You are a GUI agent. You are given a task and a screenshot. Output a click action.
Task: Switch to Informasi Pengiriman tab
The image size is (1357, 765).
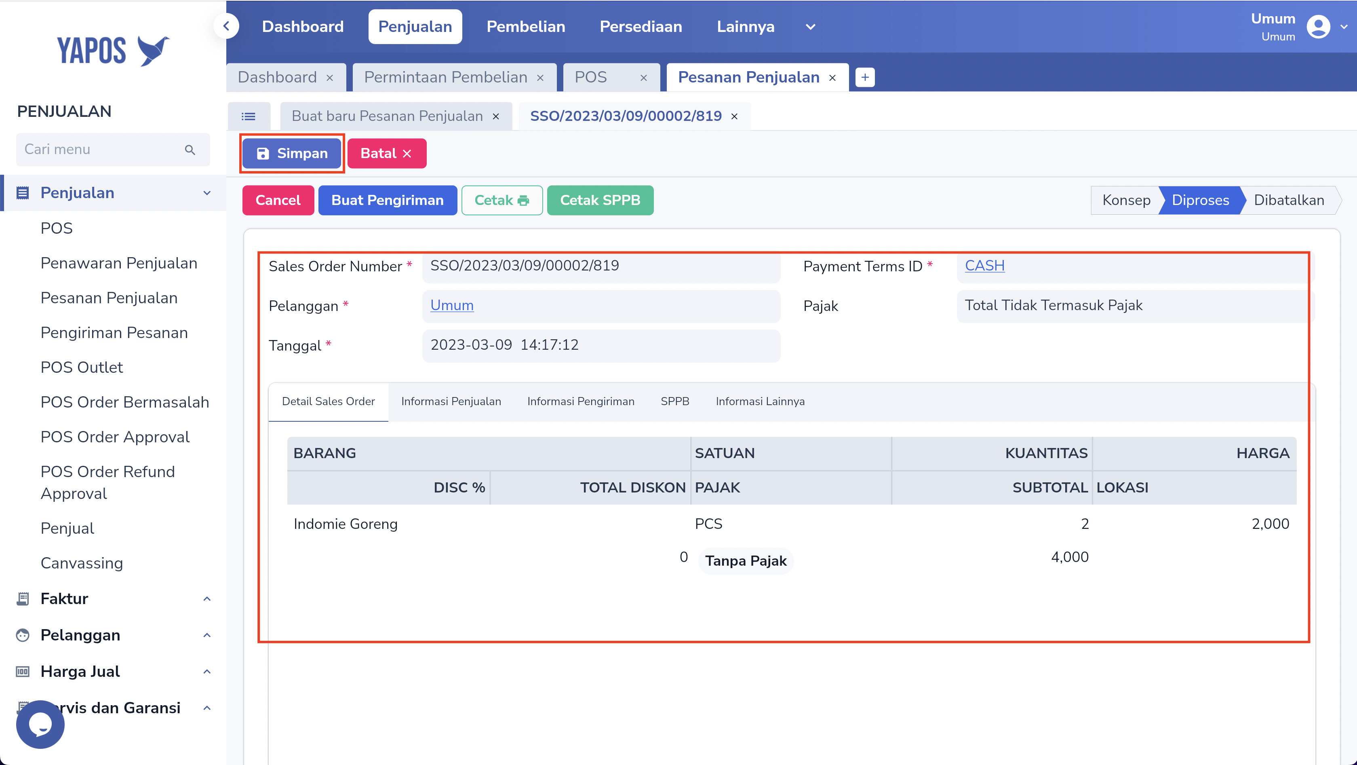(581, 401)
